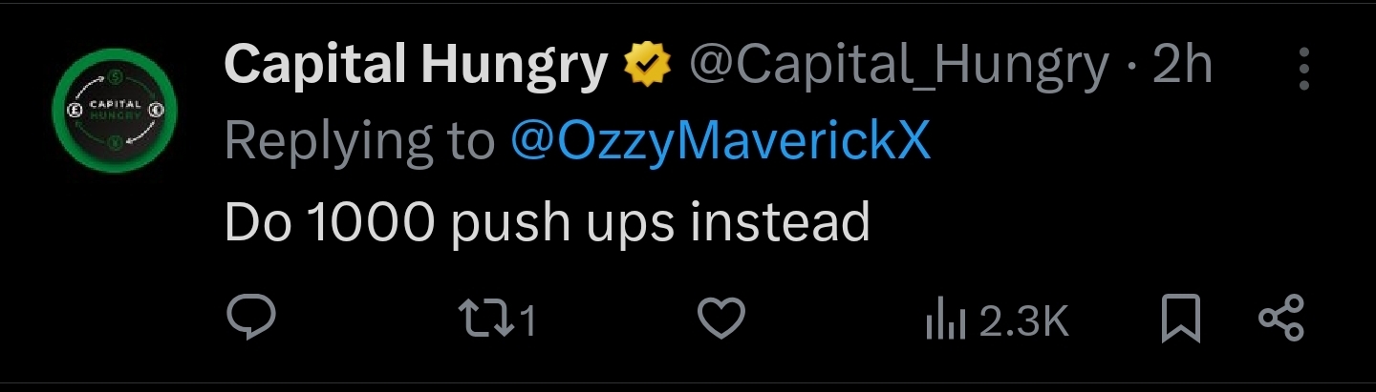Click the "Replying to" label
The width and height of the screenshot is (1376, 392).
[359, 143]
